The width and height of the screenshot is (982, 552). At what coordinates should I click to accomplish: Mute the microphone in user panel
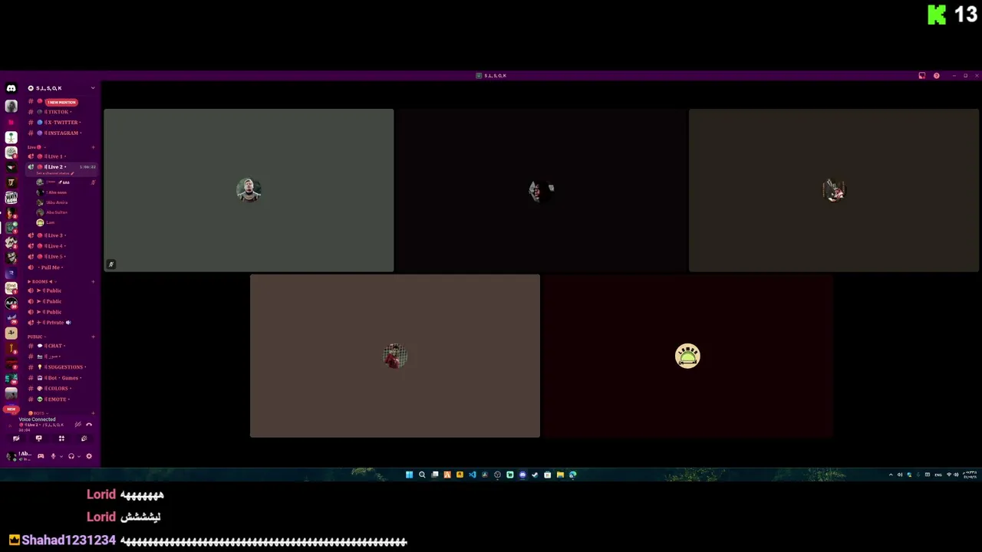53,456
